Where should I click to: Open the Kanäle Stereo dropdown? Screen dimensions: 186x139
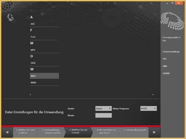click(103, 109)
